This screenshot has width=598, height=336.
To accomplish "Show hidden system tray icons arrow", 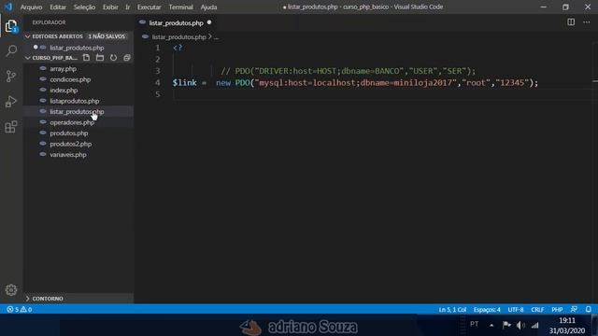I will [491, 326].
